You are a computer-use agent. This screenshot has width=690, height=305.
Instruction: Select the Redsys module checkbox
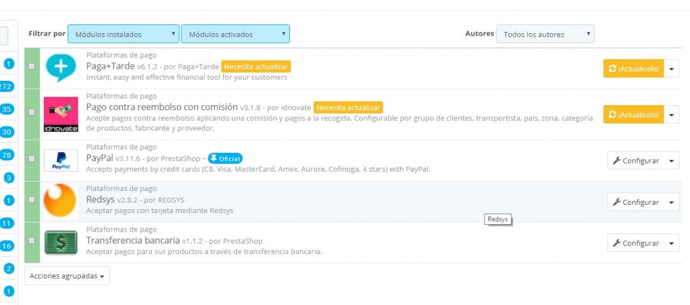[x=32, y=200]
